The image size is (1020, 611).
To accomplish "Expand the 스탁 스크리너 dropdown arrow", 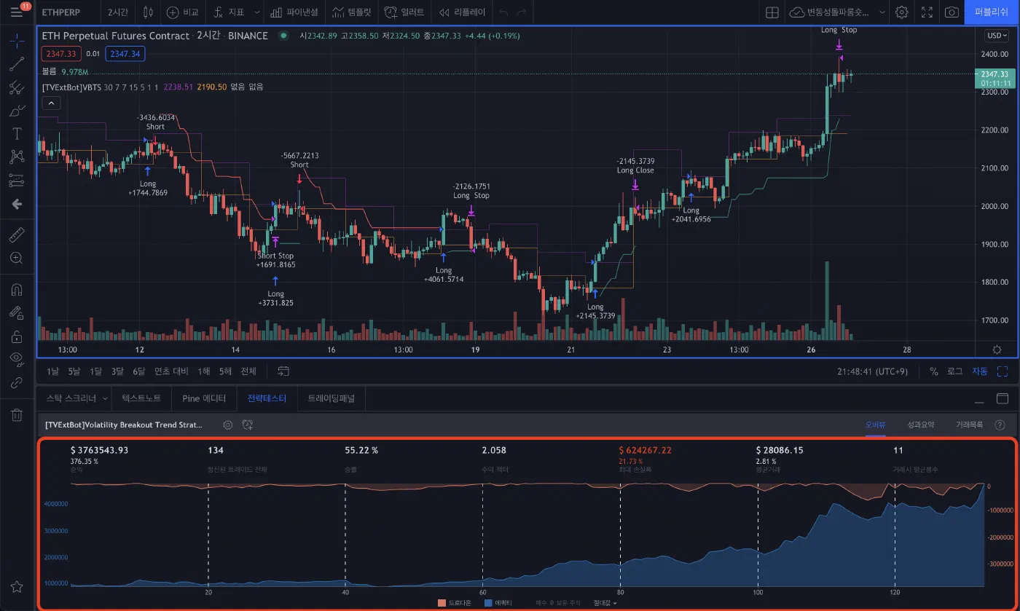I will tap(106, 398).
